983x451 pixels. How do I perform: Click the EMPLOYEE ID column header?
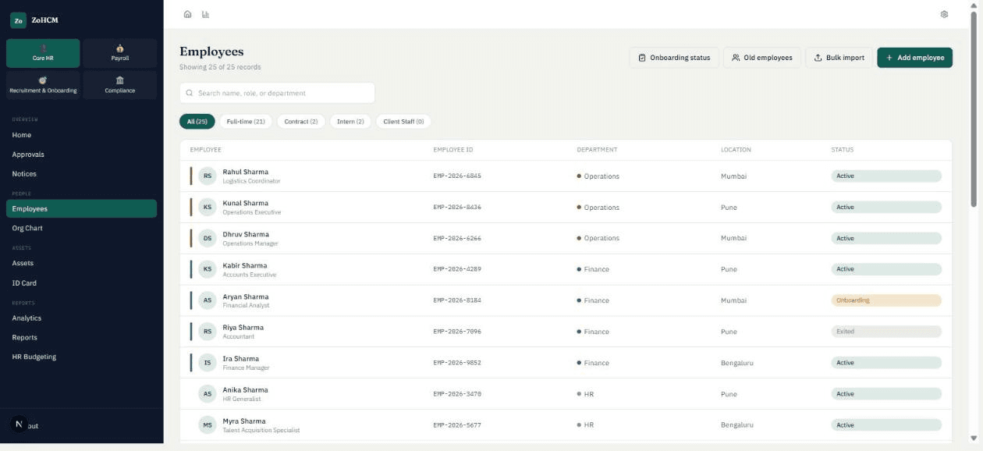pyautogui.click(x=453, y=150)
